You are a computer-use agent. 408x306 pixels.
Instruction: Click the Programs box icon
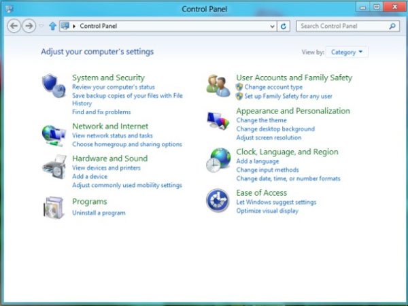[x=54, y=207]
